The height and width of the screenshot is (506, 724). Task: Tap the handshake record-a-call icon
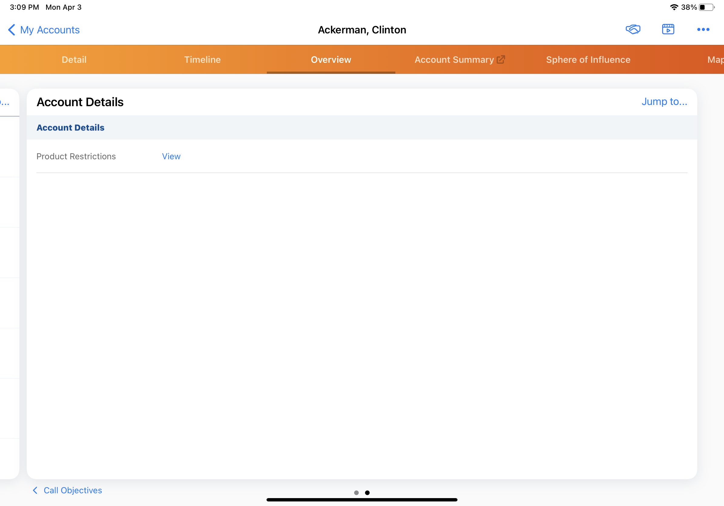pos(633,30)
